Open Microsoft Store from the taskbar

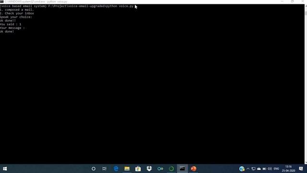point(138,169)
